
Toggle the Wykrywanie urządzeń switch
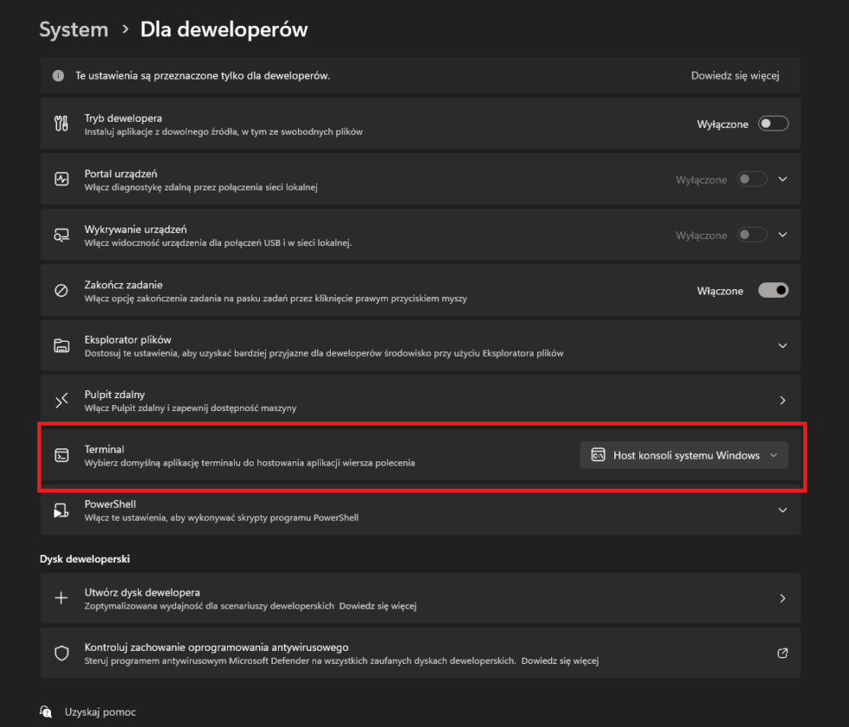click(x=752, y=235)
